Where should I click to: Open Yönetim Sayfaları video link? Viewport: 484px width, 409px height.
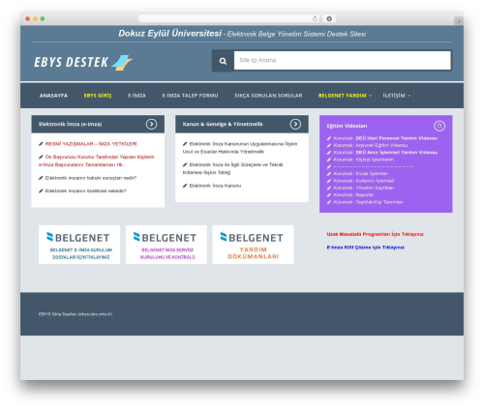point(364,188)
